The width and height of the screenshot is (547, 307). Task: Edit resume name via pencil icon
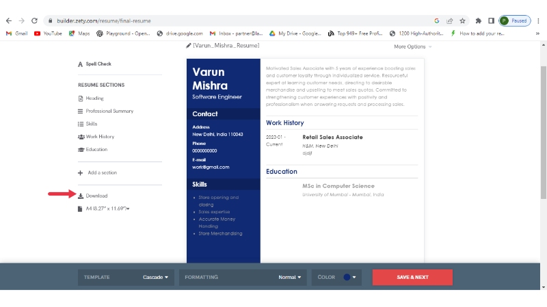pyautogui.click(x=189, y=46)
